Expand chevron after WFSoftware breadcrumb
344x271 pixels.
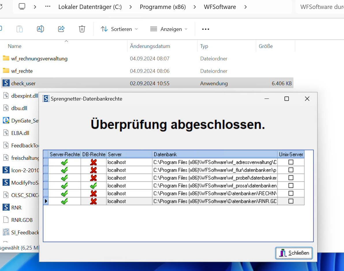246,7
